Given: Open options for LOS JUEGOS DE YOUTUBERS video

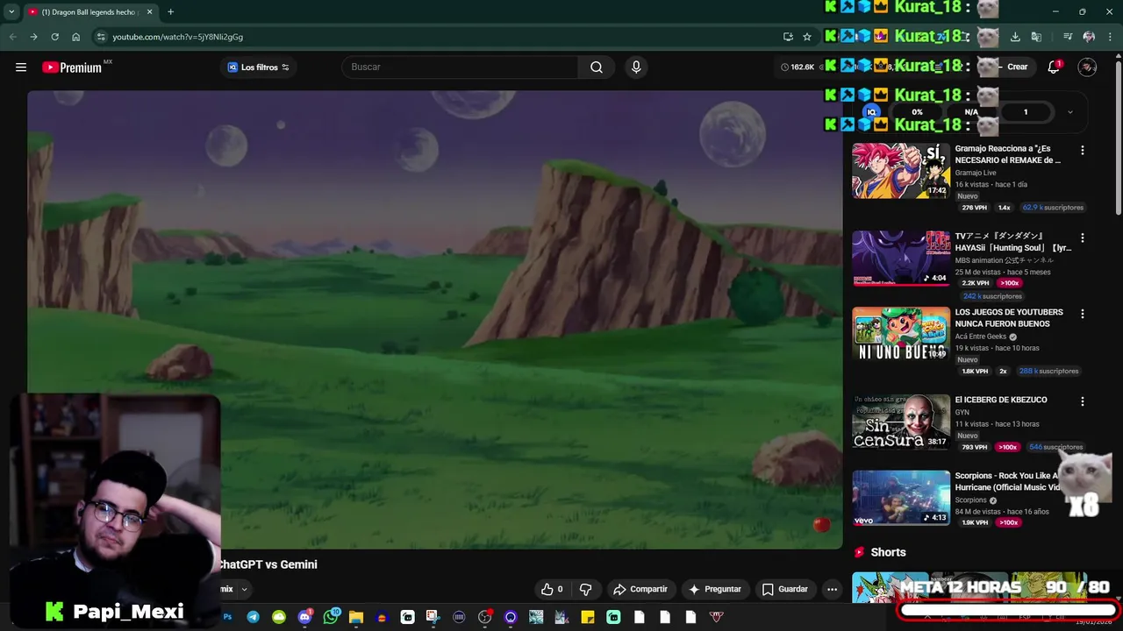Looking at the screenshot, I should tap(1082, 314).
